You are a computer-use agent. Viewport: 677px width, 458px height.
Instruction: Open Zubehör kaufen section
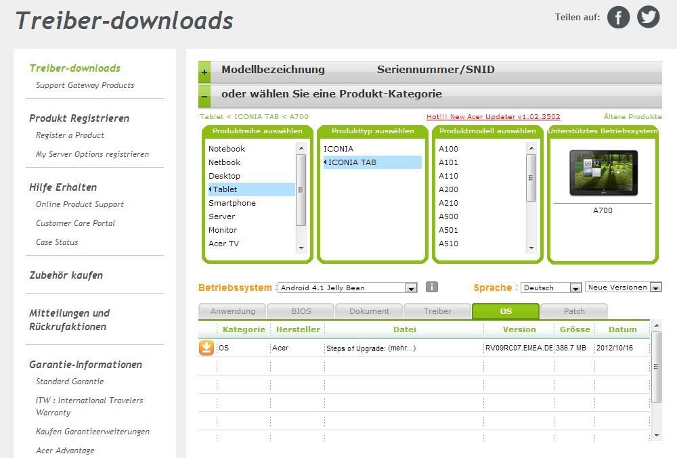click(x=66, y=275)
